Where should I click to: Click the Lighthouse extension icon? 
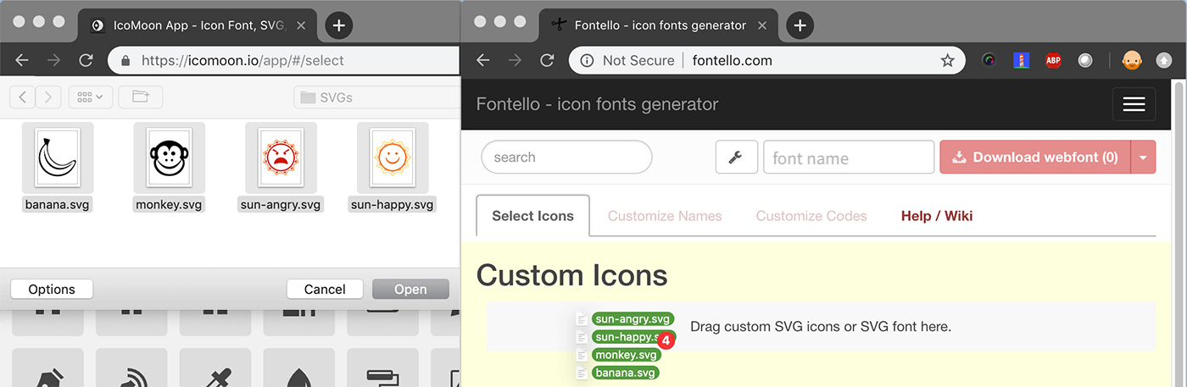[x=1021, y=60]
